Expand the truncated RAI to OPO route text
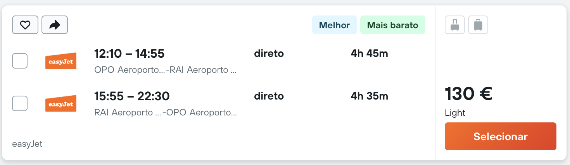The width and height of the screenshot is (570, 165). (x=166, y=113)
